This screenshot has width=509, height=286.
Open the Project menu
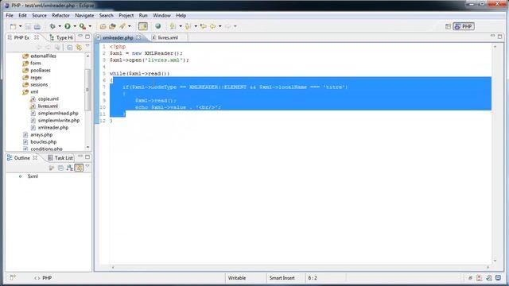click(126, 16)
